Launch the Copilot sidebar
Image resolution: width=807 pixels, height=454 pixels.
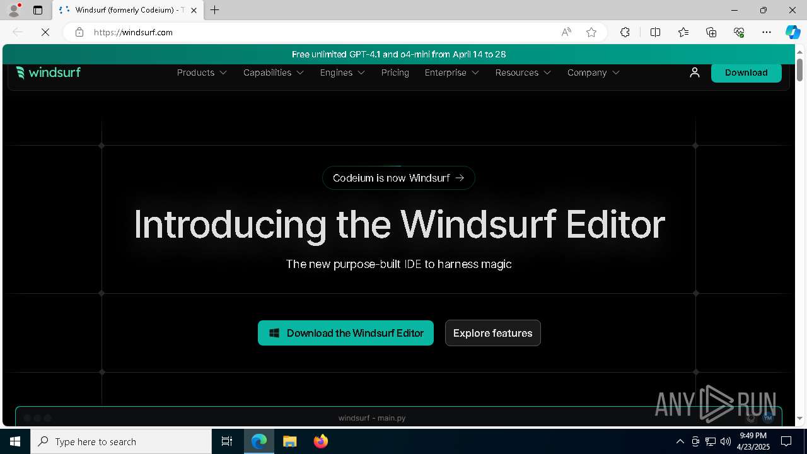pos(792,32)
